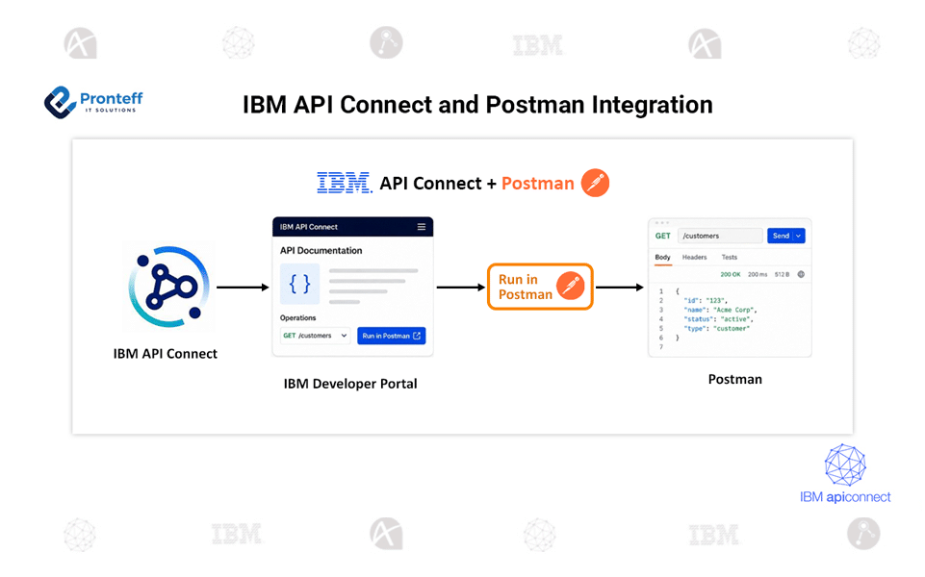Screen dimensions: 925x577
Task: Click the IBM API Connect circular network icon
Action: pyautogui.click(x=169, y=287)
